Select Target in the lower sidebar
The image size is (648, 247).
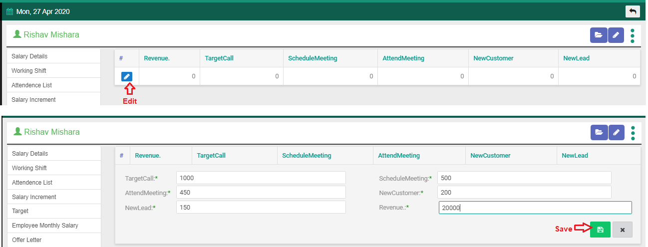(x=20, y=211)
